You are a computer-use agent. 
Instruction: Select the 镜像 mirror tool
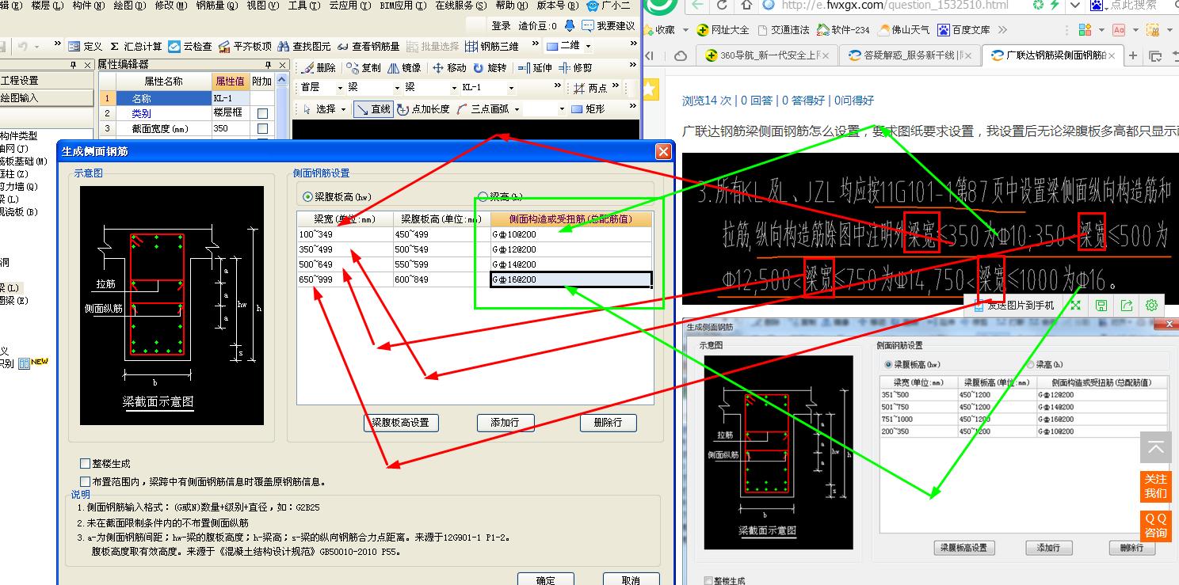coord(404,68)
